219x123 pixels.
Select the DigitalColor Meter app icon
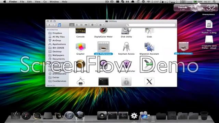coord(103,31)
